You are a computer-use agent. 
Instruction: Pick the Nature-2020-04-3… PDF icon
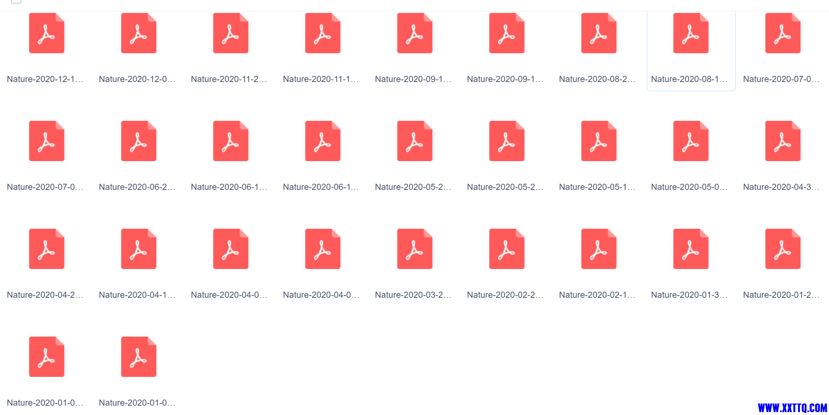tap(783, 141)
